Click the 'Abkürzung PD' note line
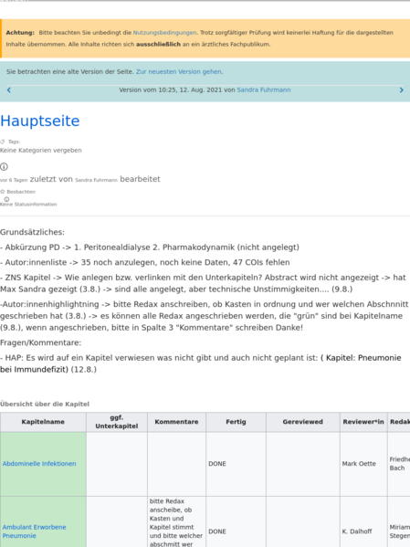This screenshot has height=547, width=410. pos(150,247)
